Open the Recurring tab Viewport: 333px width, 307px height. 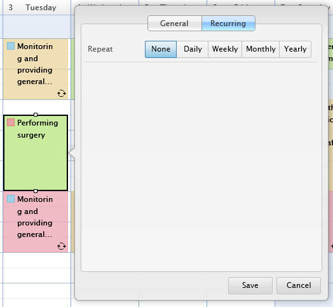[x=228, y=23]
